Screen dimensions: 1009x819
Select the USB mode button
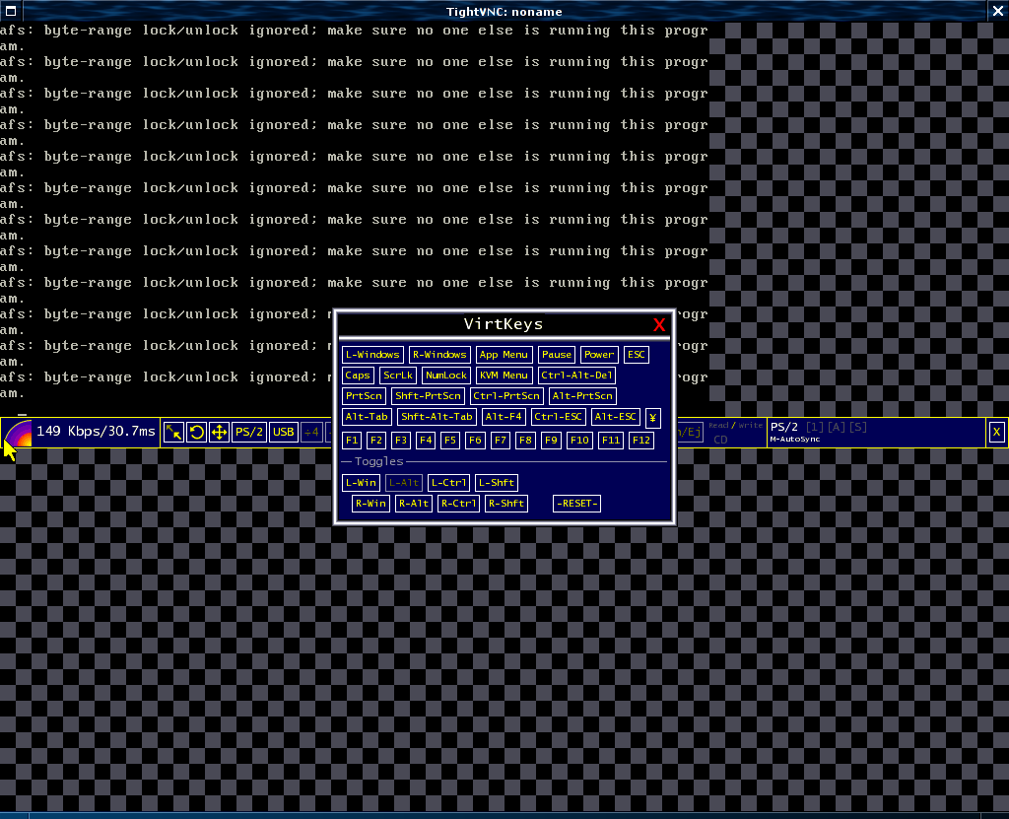(x=283, y=432)
